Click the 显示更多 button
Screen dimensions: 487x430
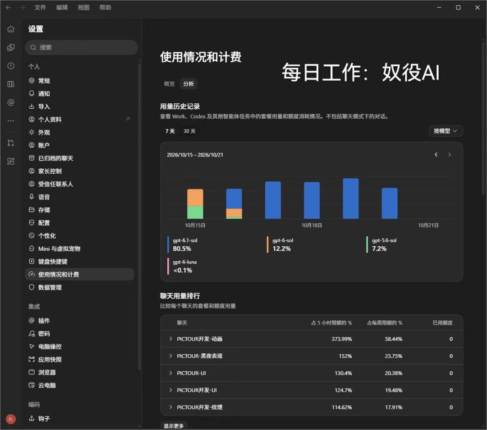click(174, 425)
